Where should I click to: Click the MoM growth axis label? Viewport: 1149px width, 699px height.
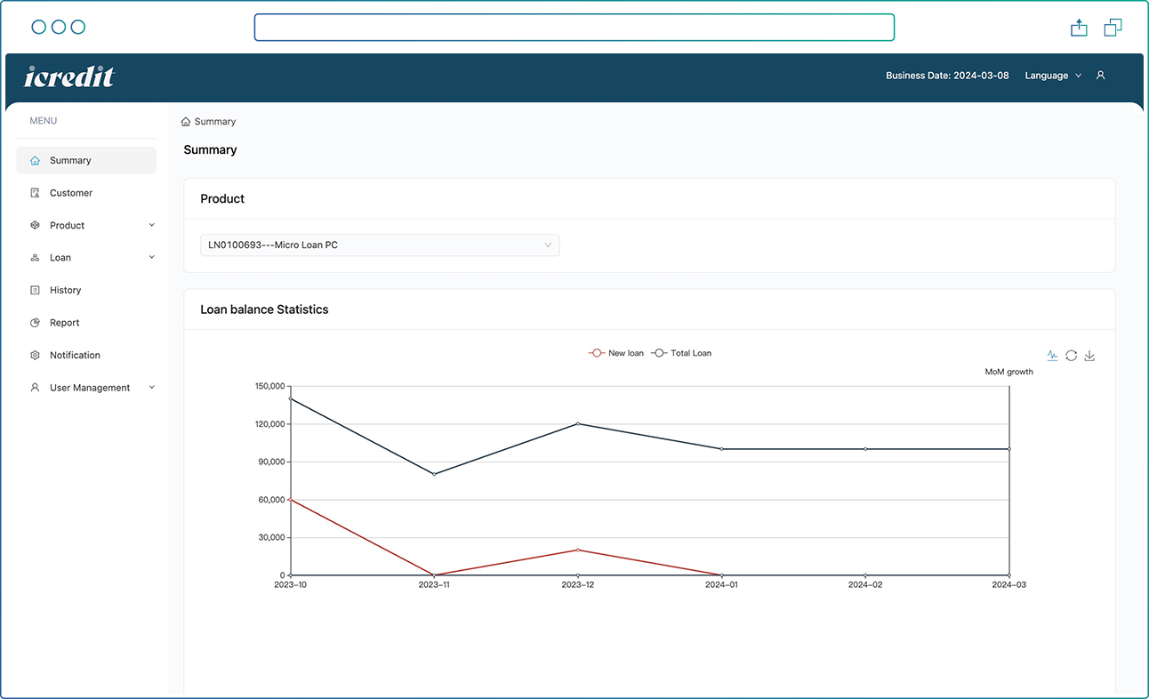pos(1009,372)
